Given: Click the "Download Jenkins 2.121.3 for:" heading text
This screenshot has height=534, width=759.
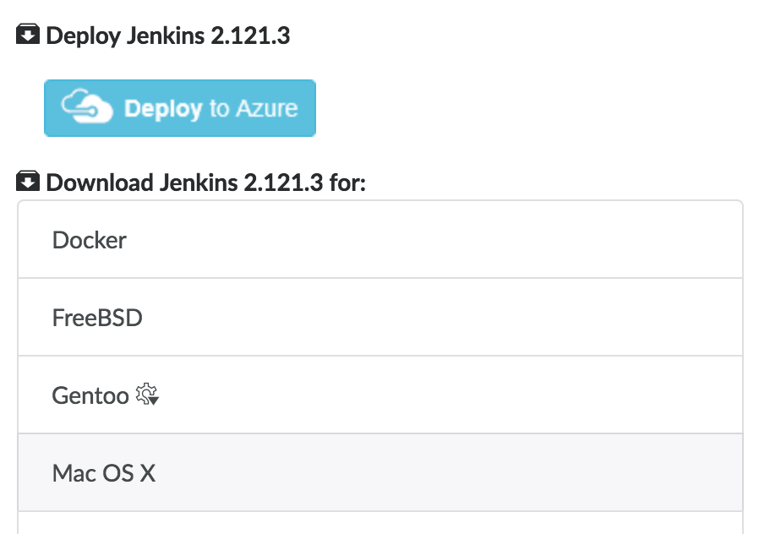Looking at the screenshot, I should click(x=205, y=183).
